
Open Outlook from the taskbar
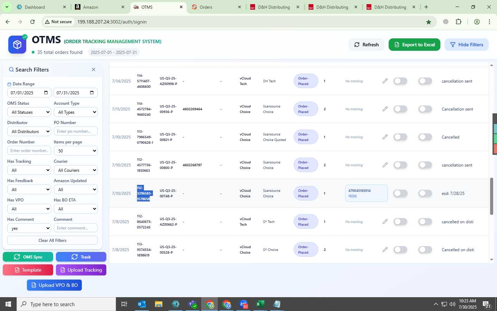coord(142,304)
